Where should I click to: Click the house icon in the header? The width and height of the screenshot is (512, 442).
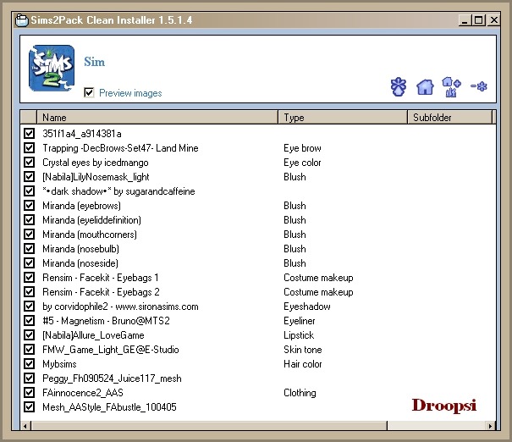425,87
